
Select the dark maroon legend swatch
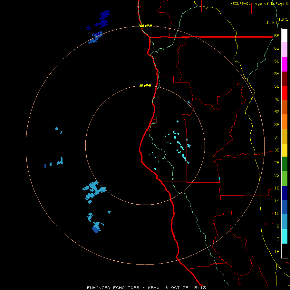pos(285,78)
